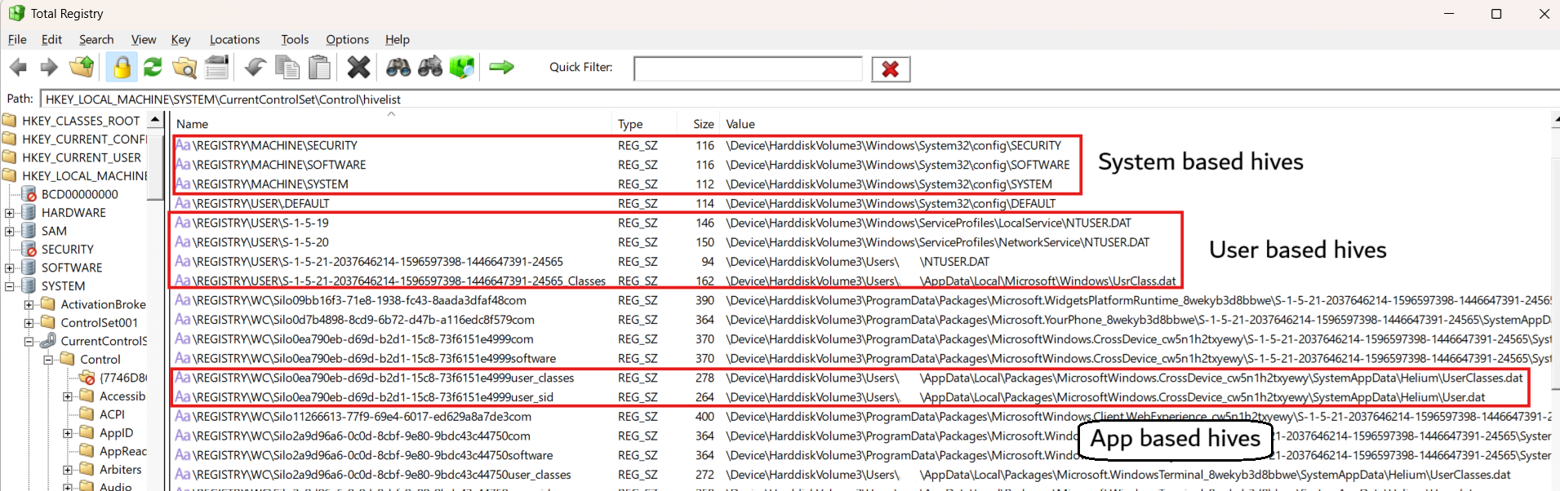Sort by the Value column header
Screen dimensions: 1560x491
(1135, 123)
